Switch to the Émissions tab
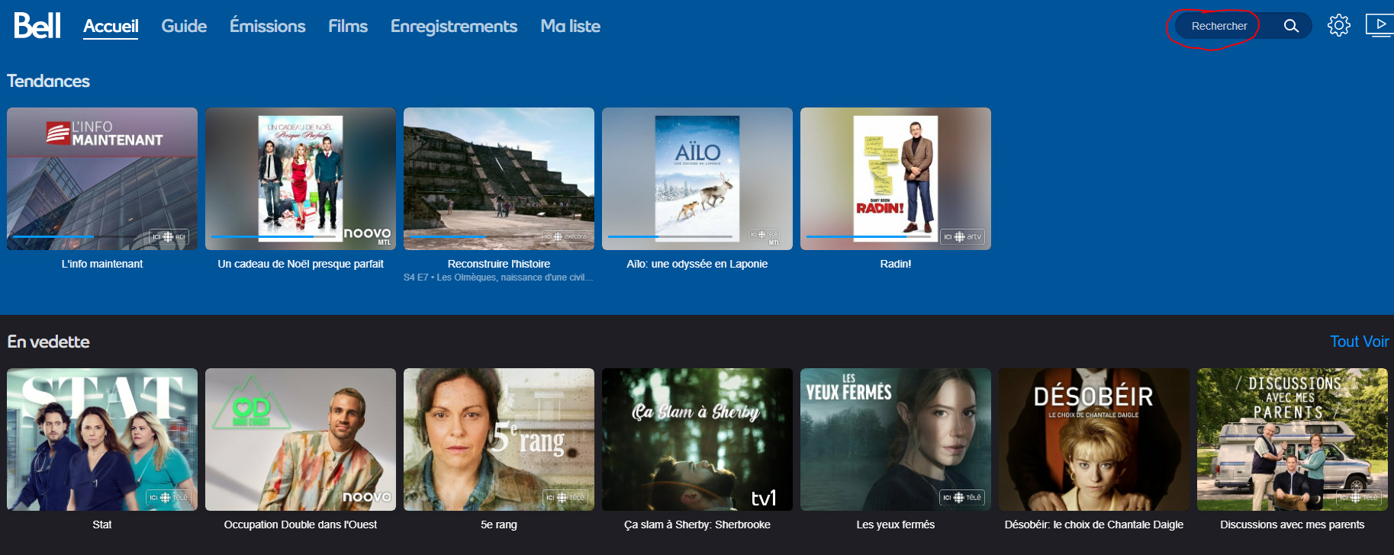 tap(267, 26)
